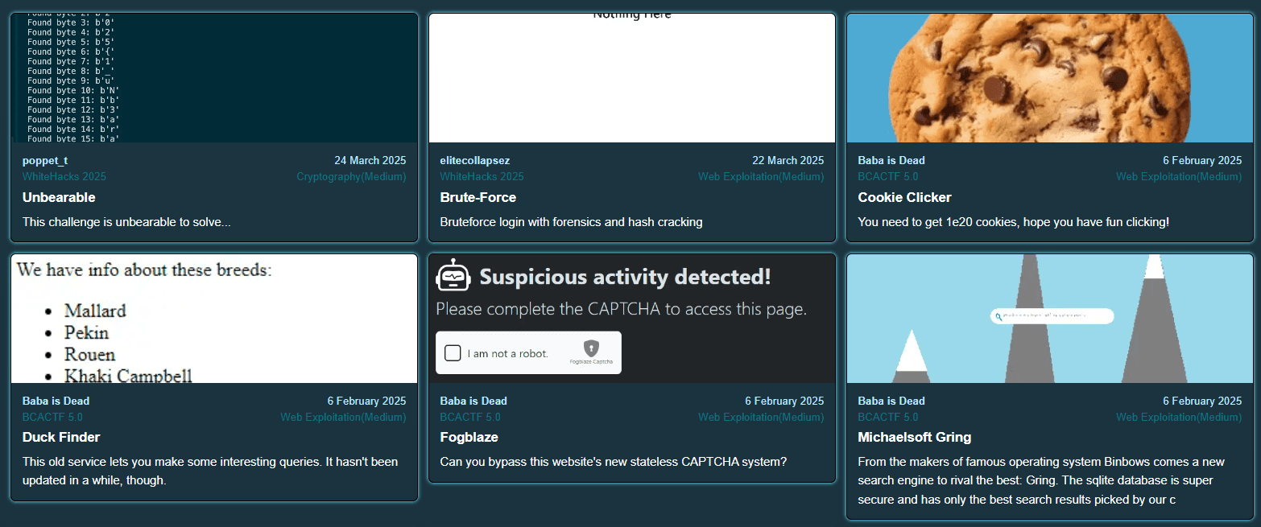Click the robot icon beside Suspicious activity heading
This screenshot has height=527, width=1261.
[x=453, y=276]
